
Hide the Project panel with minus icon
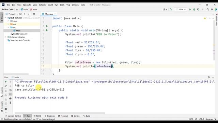pos(38,14)
